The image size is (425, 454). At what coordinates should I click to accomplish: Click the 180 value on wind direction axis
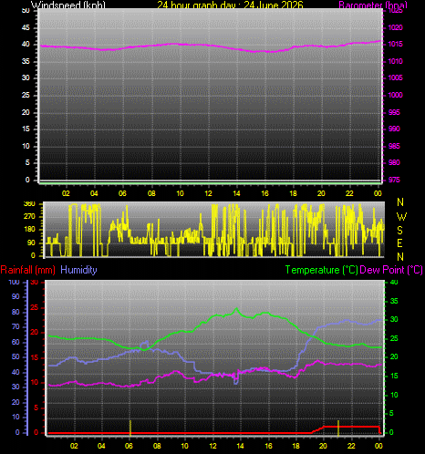pos(29,230)
